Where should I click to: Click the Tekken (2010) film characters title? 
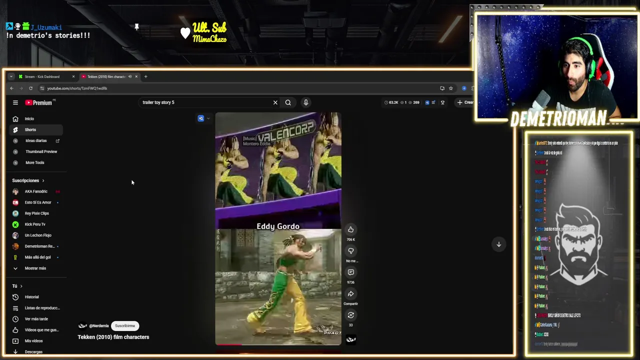point(113,337)
